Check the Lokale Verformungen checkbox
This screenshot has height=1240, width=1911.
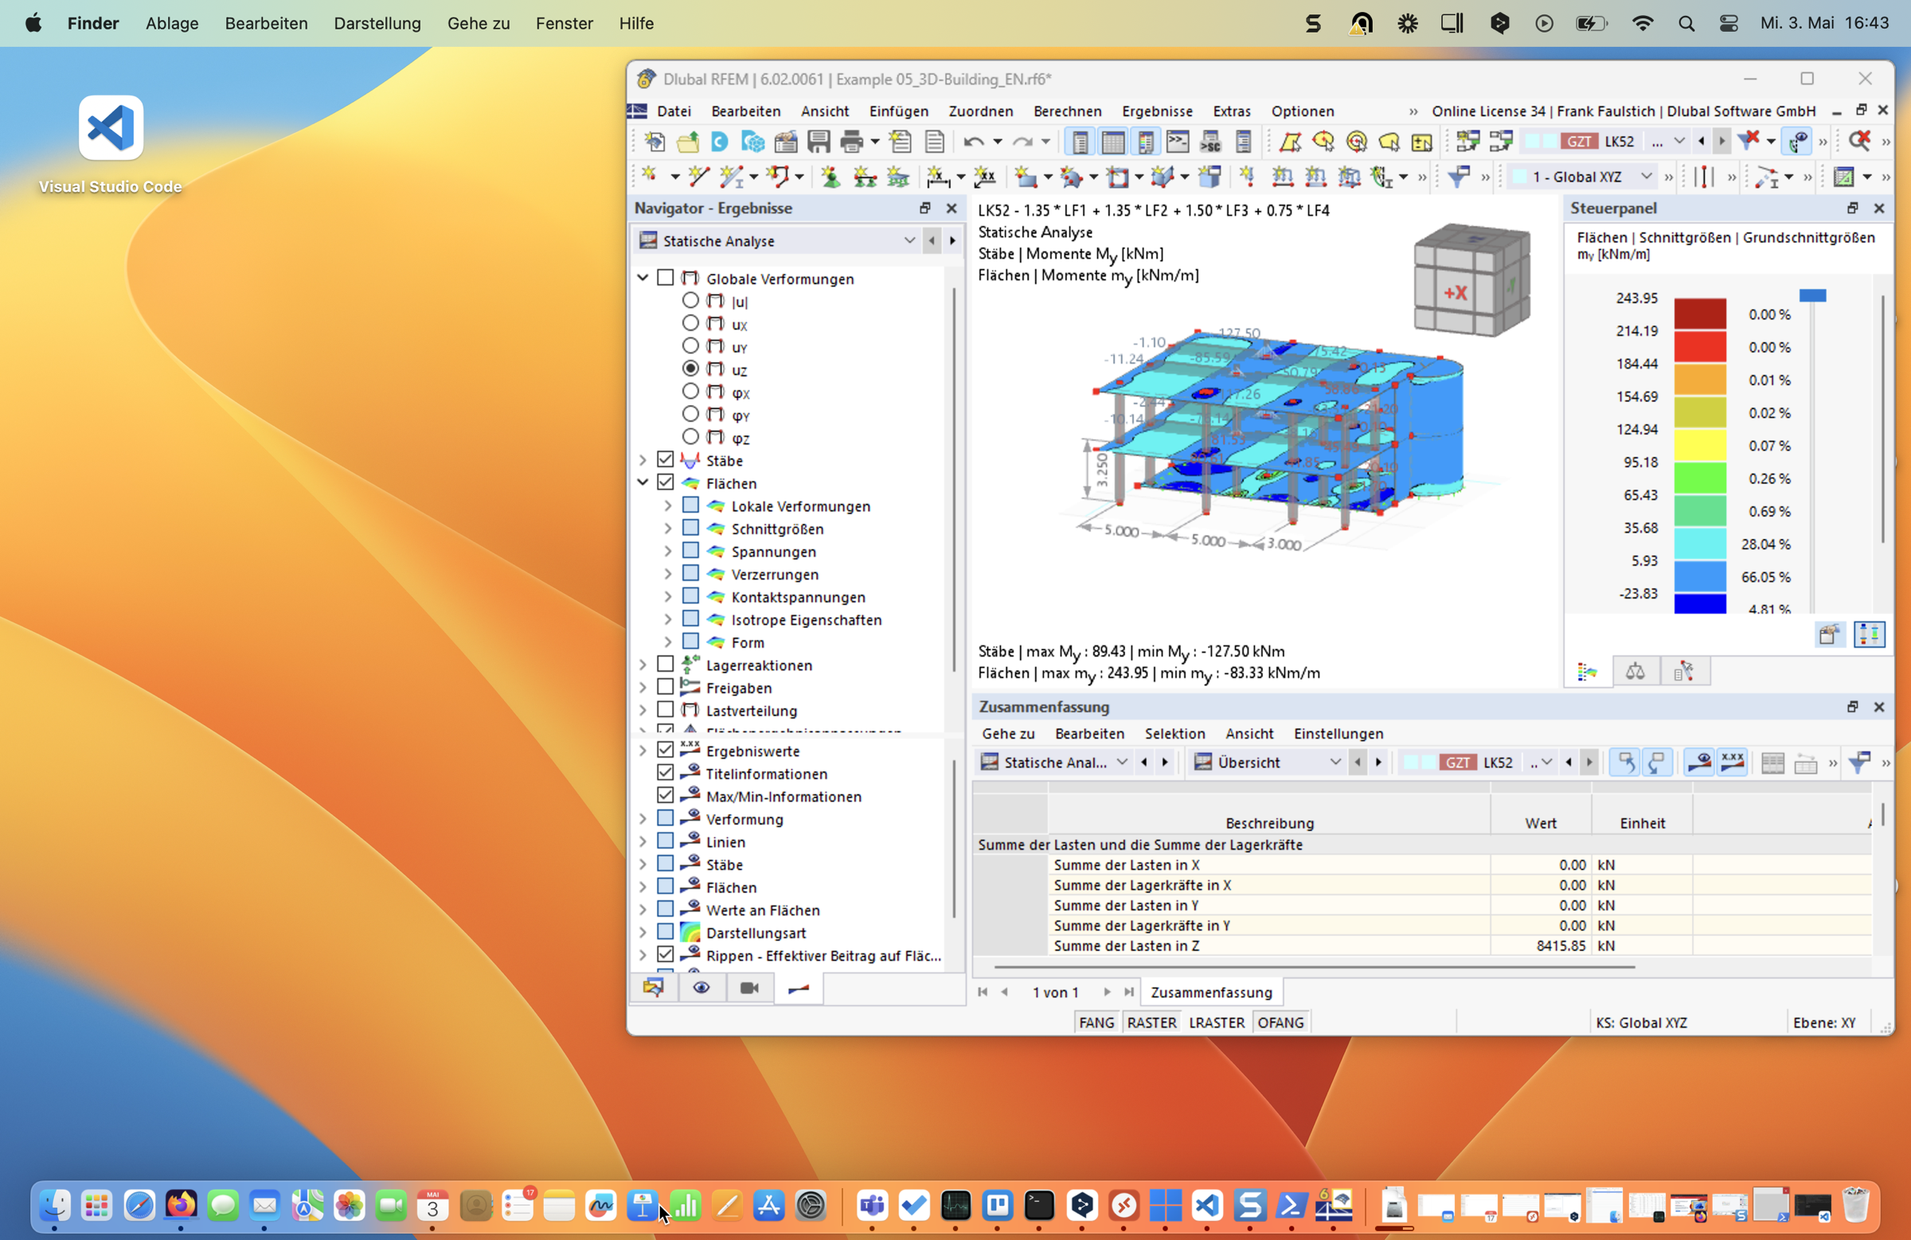(x=691, y=505)
